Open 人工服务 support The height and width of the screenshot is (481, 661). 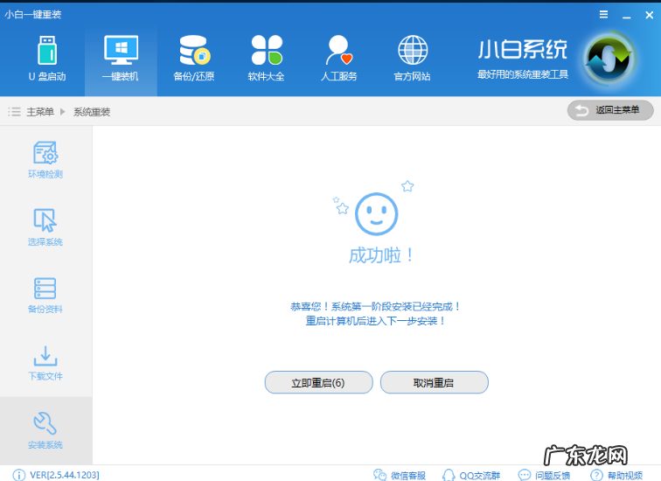pos(338,59)
